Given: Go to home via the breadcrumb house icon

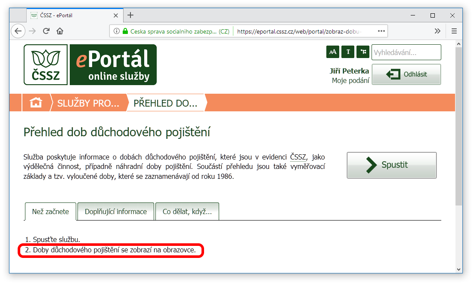Looking at the screenshot, I should click(x=36, y=103).
